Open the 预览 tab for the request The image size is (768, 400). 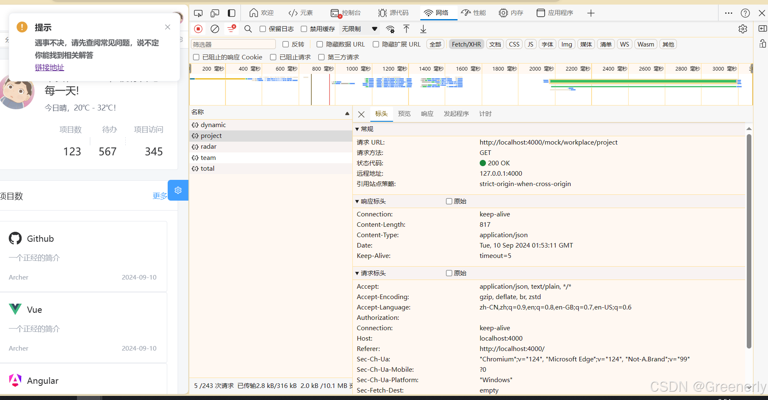404,113
